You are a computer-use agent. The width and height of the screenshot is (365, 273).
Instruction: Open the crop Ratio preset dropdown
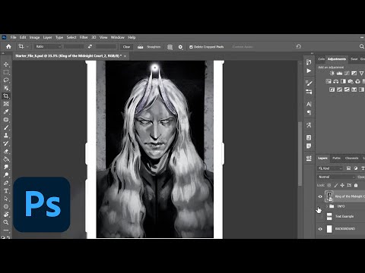pos(48,46)
